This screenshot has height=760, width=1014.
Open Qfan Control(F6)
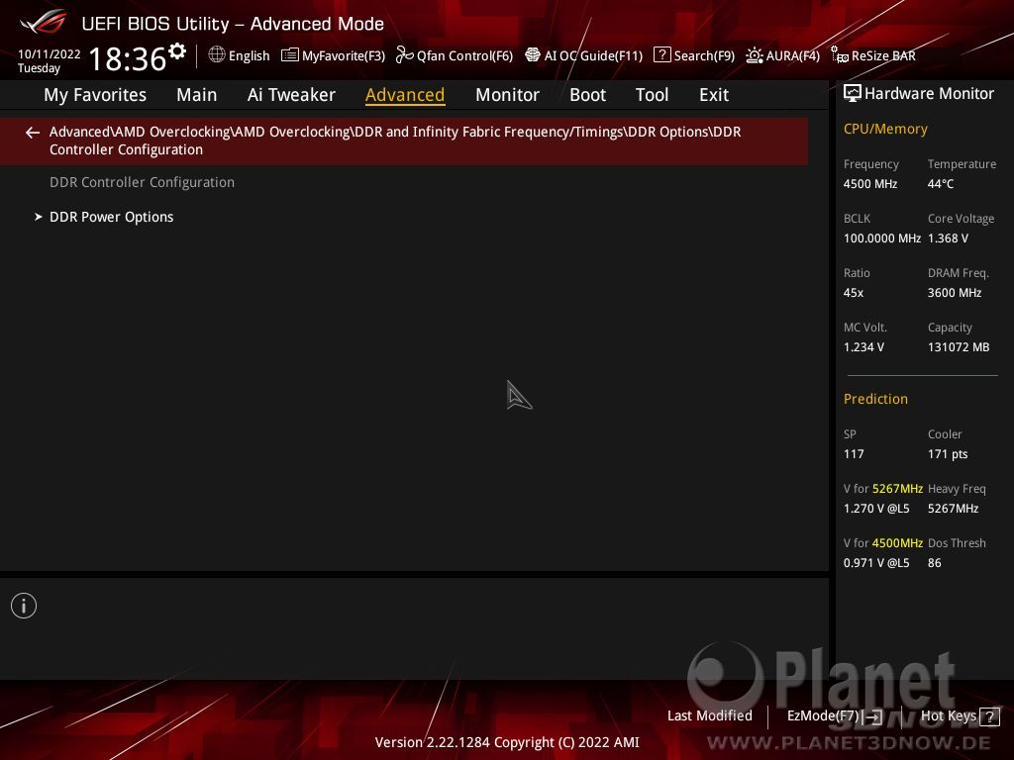(454, 55)
